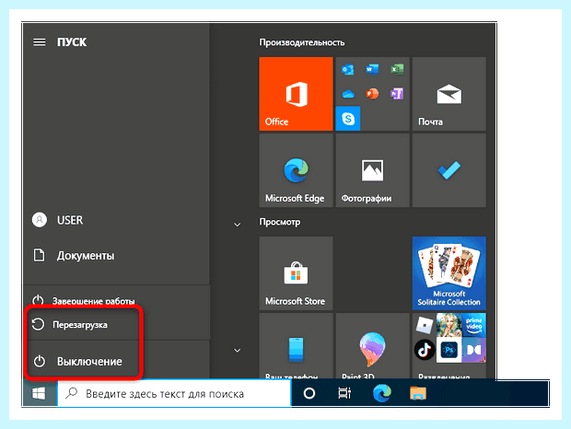
Task: Open OneDrive in the Office apps folder
Action: point(348,94)
